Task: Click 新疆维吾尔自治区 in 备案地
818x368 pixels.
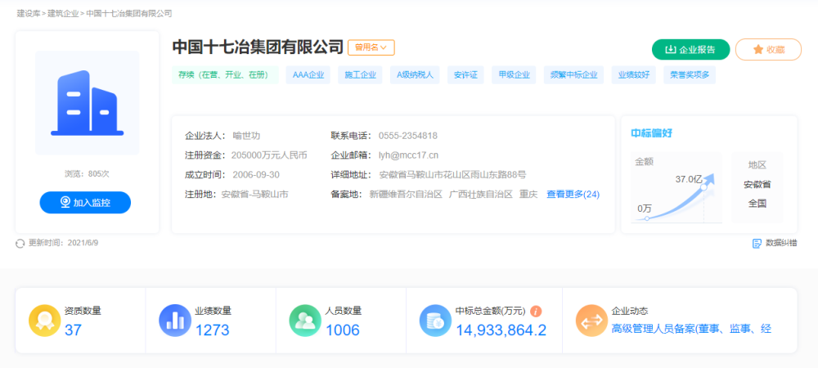Action: (x=406, y=195)
